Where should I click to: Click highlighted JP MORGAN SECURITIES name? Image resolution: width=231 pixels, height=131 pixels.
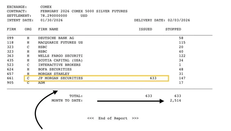coord(61,78)
